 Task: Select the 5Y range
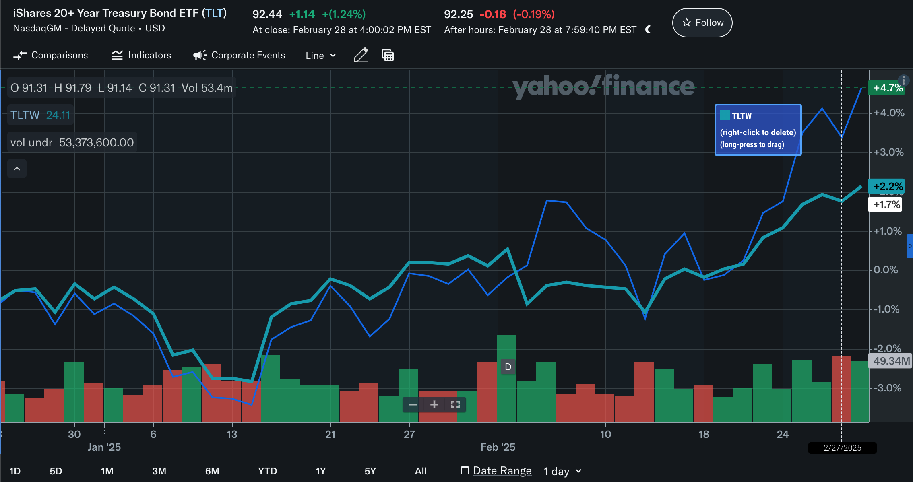(370, 471)
